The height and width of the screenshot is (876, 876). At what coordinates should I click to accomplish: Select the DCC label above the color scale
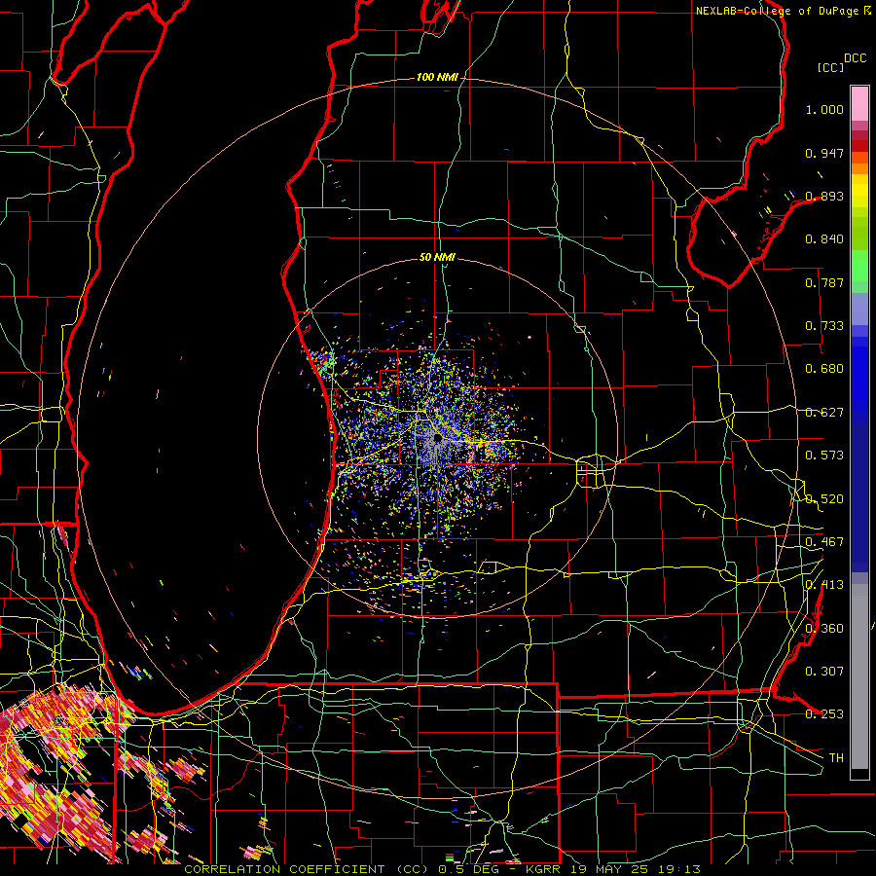point(855,58)
